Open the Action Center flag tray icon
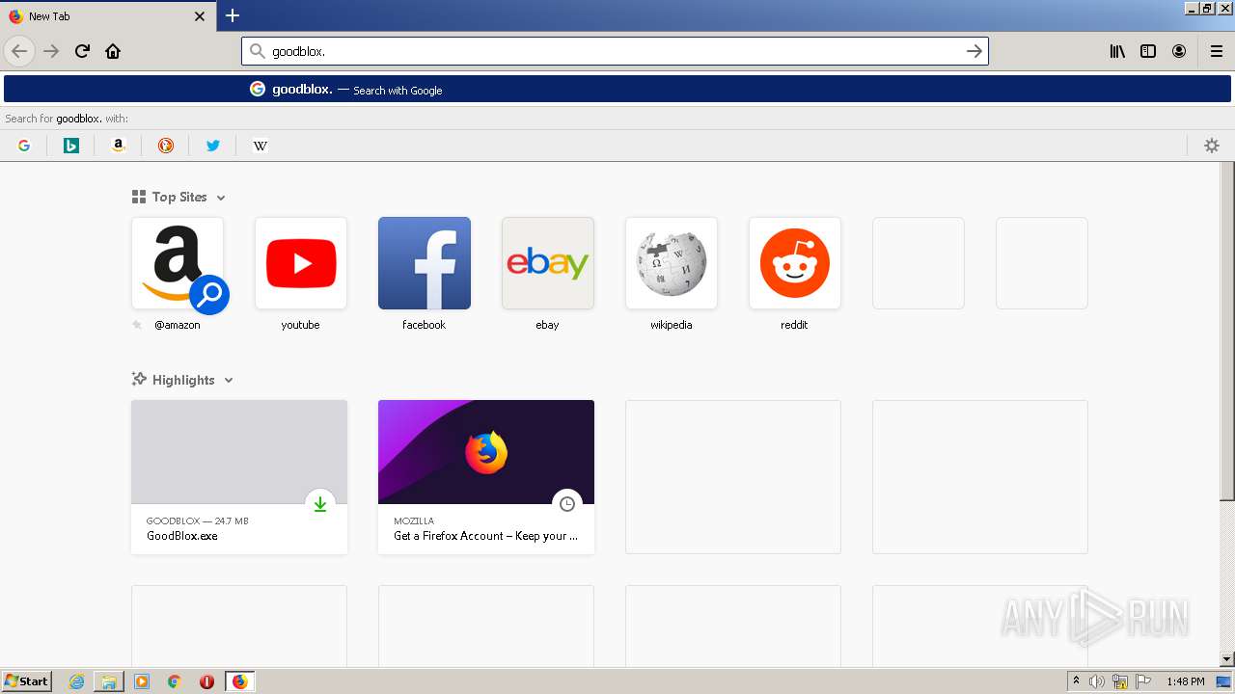1235x694 pixels. (1143, 681)
